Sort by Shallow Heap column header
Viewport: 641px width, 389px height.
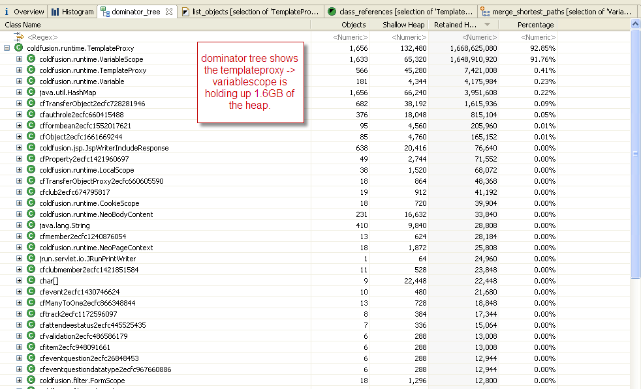click(399, 25)
